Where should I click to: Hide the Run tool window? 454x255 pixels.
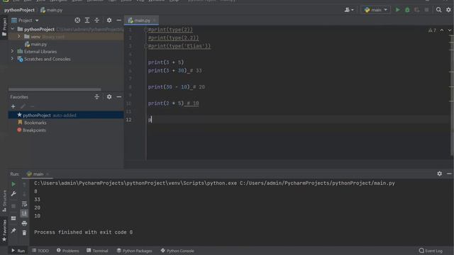[x=449, y=174]
